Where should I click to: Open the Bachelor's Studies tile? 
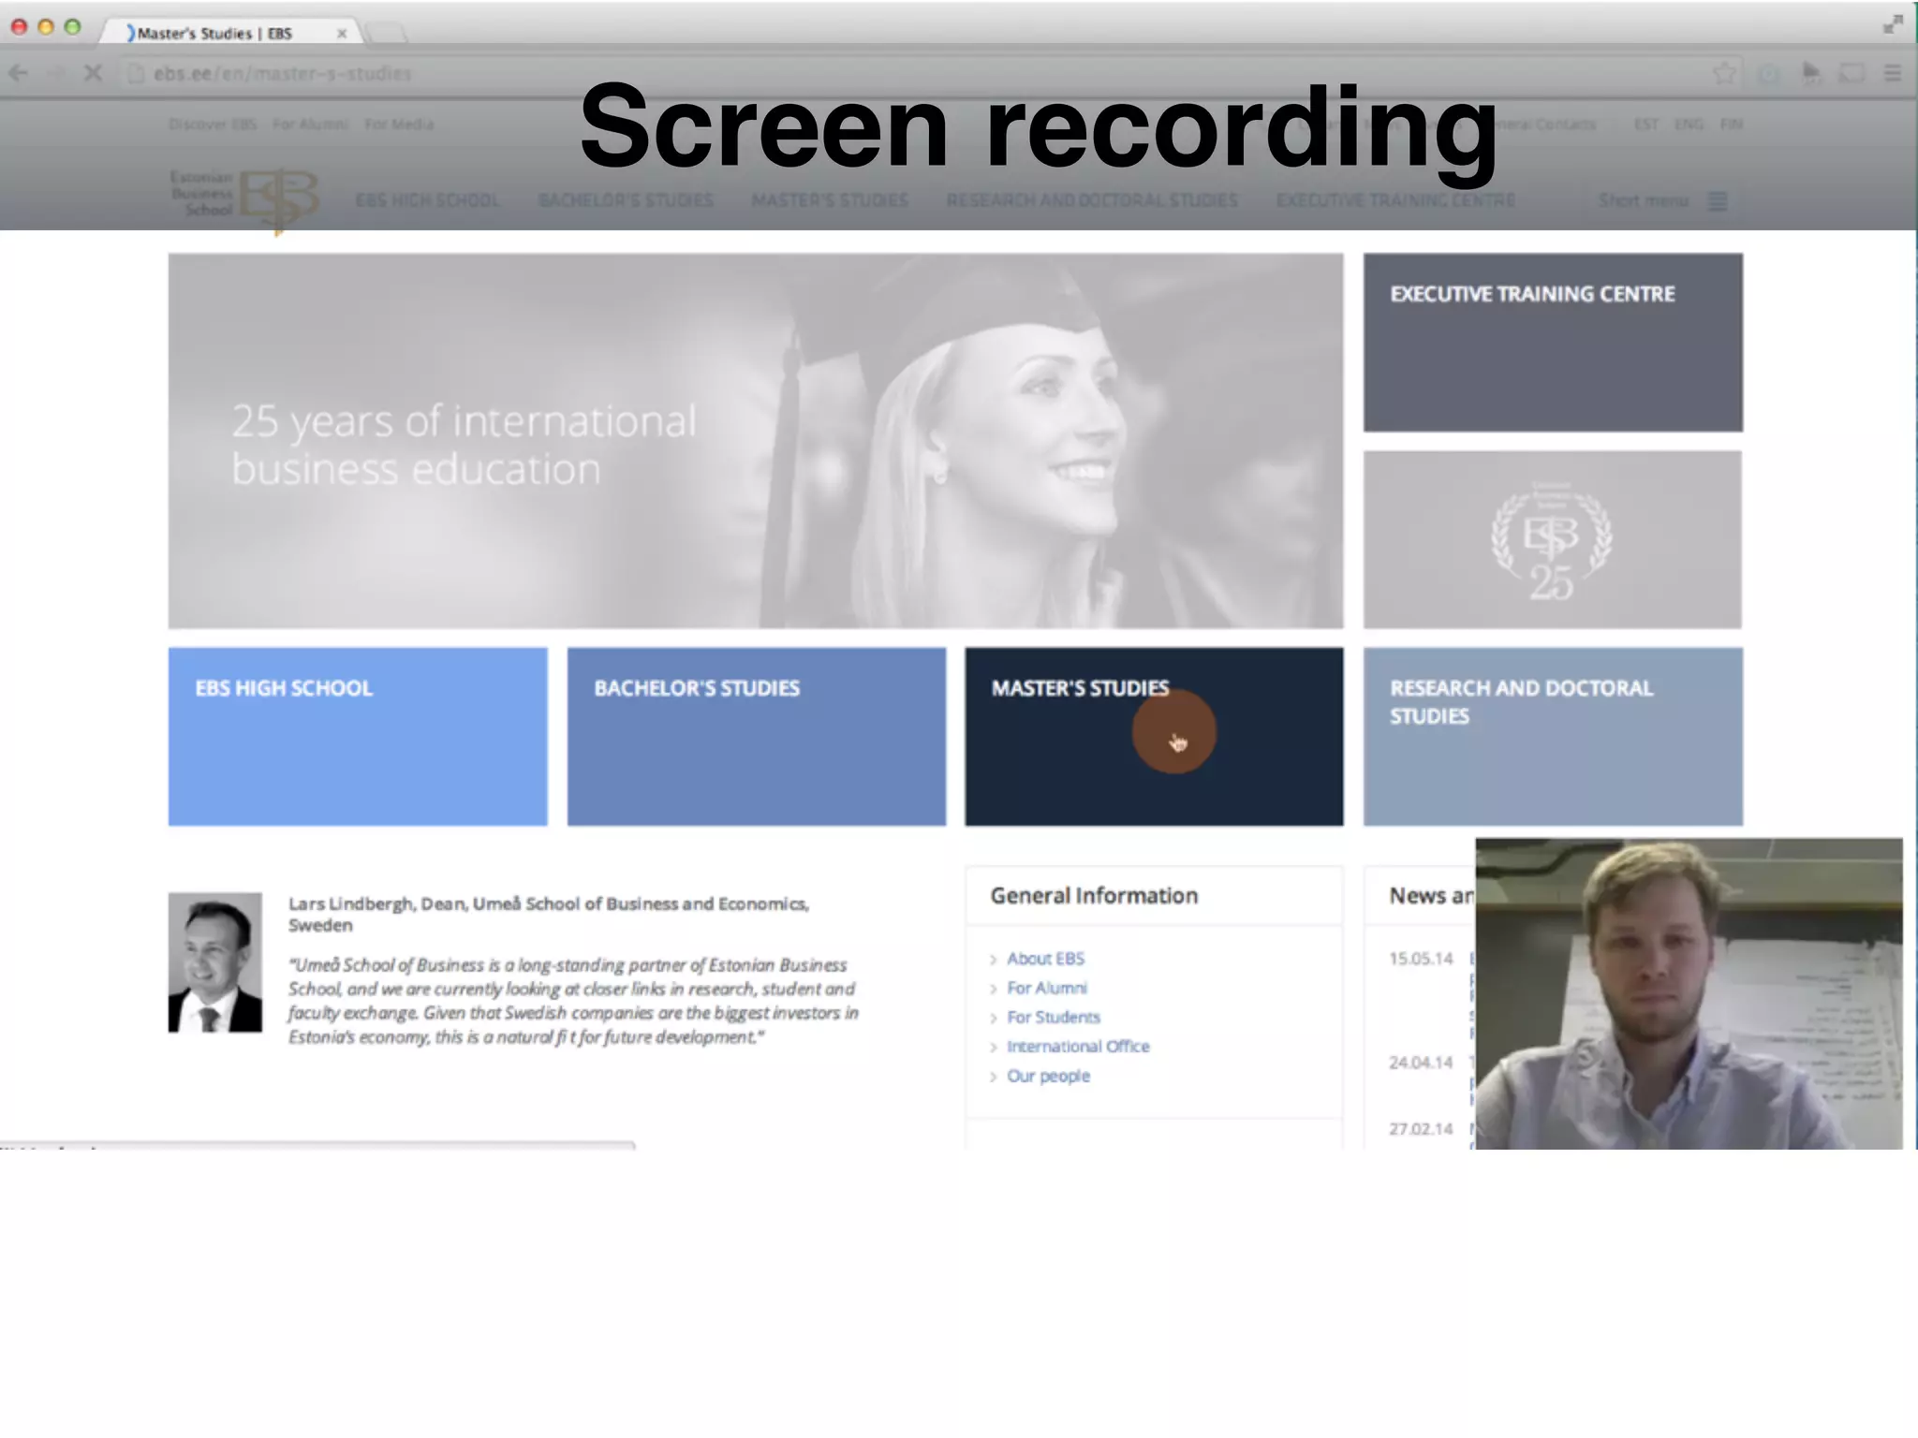[x=757, y=737]
